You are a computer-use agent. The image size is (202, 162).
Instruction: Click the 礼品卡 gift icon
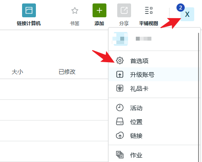(120, 88)
